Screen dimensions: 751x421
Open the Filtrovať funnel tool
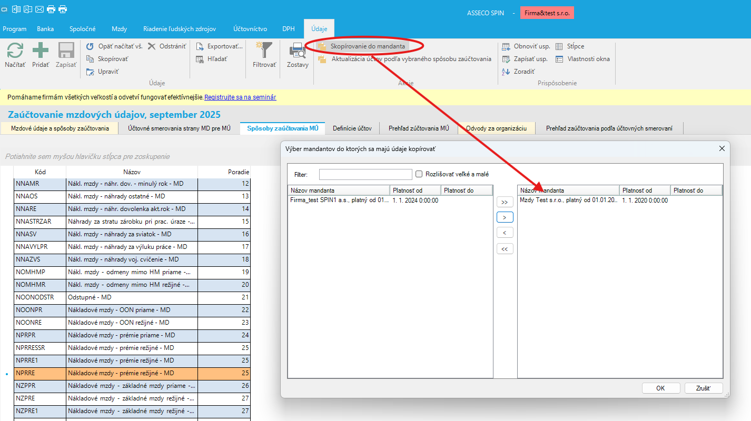pyautogui.click(x=264, y=51)
